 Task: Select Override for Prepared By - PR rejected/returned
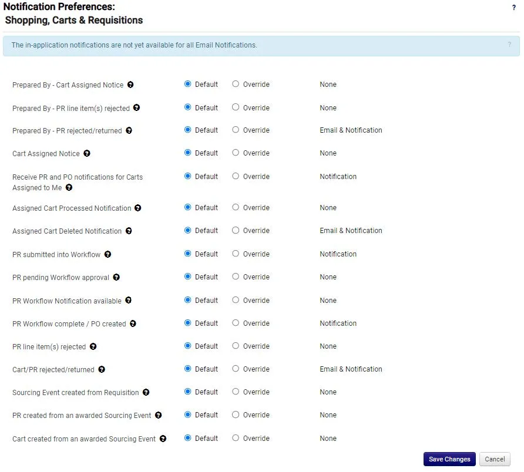pos(236,130)
